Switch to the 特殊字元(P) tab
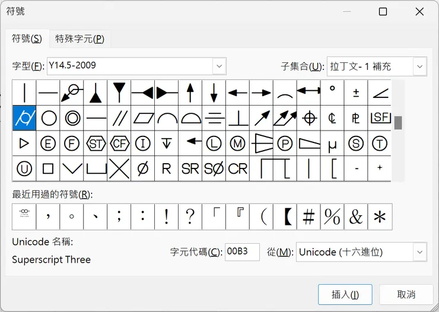This screenshot has width=439, height=312. 80,39
